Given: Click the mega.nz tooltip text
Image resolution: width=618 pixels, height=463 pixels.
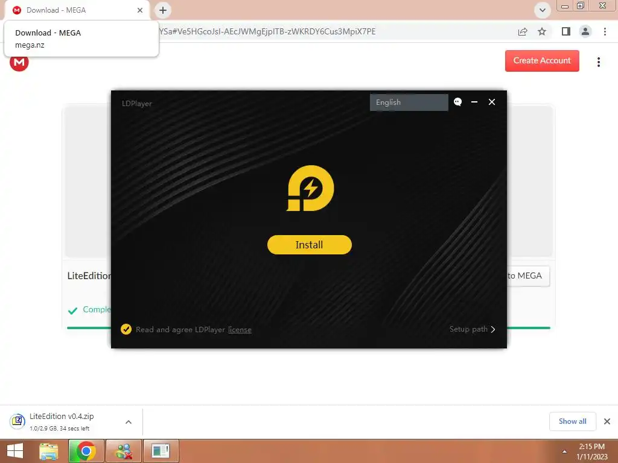Looking at the screenshot, I should pos(30,45).
